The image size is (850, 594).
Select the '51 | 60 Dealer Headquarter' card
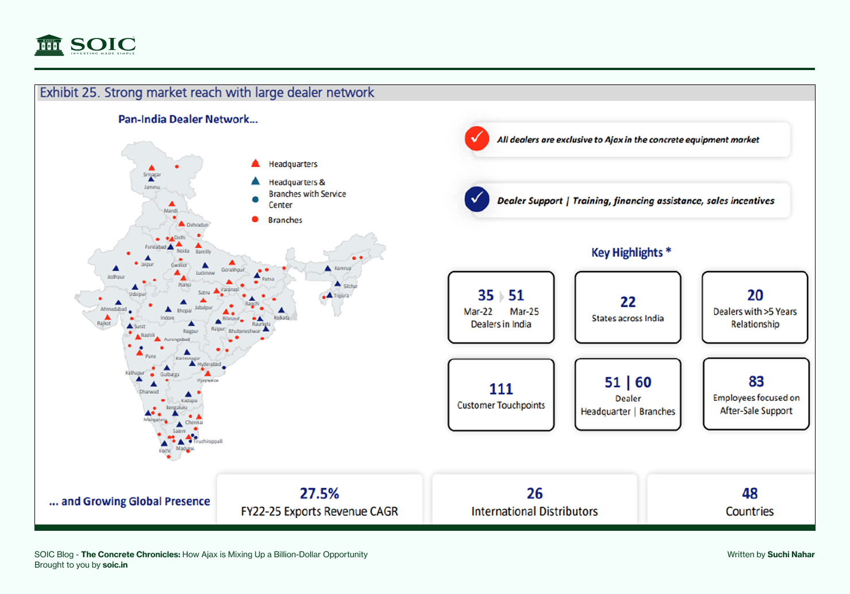click(x=628, y=395)
